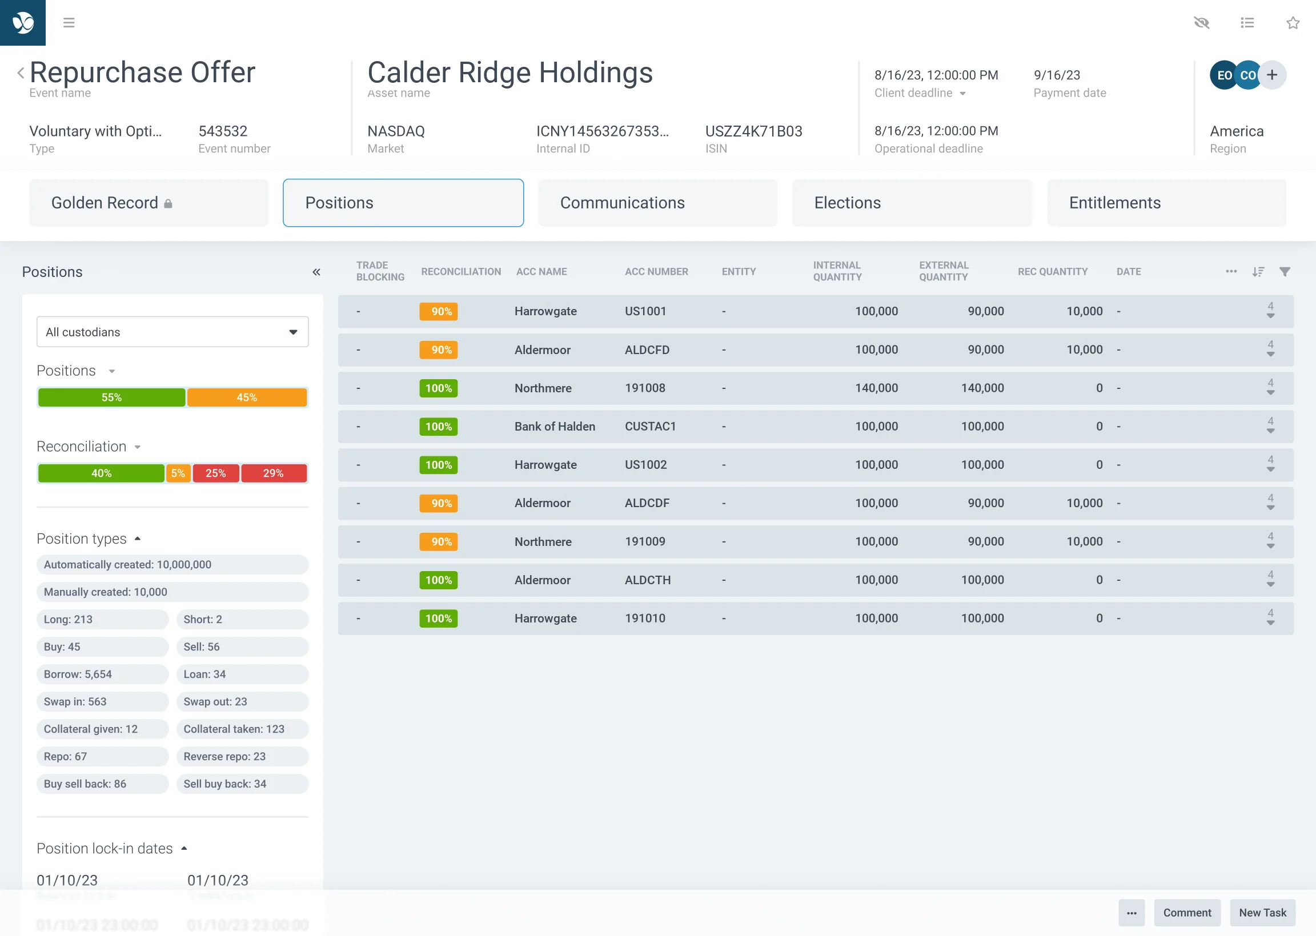1316x936 pixels.
Task: Click the table filter funnel icon
Action: pyautogui.click(x=1284, y=271)
